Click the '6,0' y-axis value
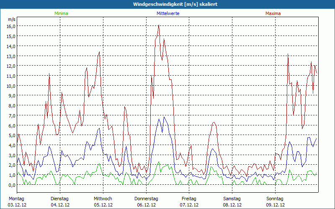The image size is (335, 209). point(13,125)
